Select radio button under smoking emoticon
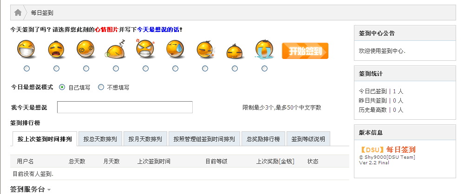464x194 pixels. 205,69
